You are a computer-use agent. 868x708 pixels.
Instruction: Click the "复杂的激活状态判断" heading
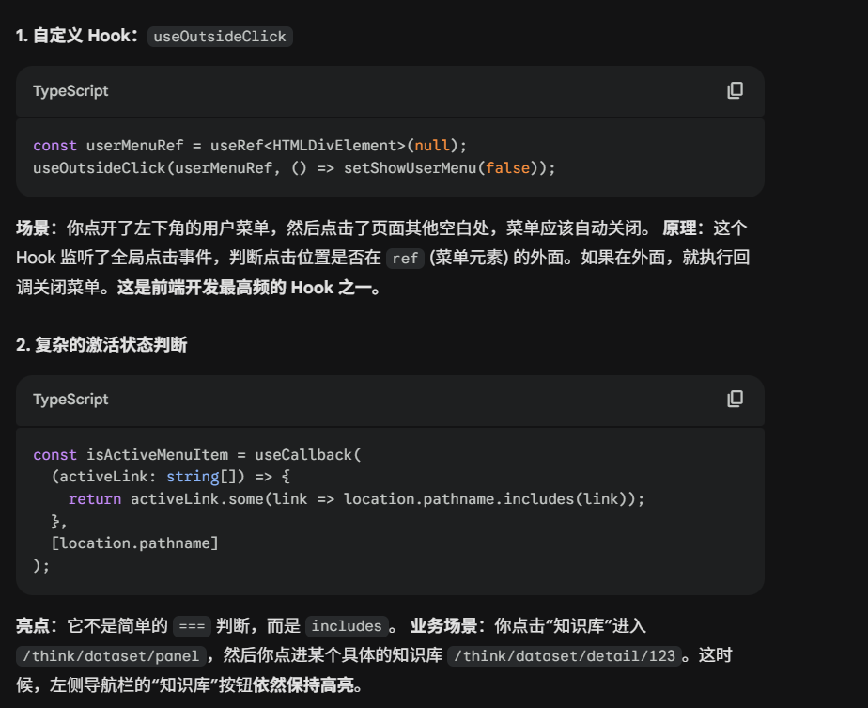point(101,345)
